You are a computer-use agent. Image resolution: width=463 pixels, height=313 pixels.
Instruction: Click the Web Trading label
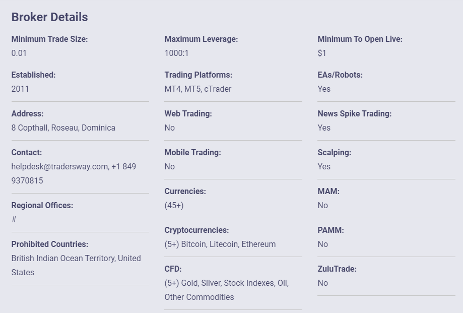pos(188,114)
